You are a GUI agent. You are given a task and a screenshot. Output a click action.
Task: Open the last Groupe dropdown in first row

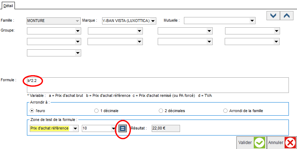[252, 31]
